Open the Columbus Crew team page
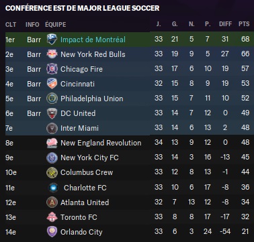The height and width of the screenshot is (242, 254). (87, 172)
